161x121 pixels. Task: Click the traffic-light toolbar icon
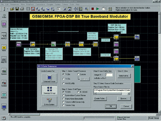(x=4, y=9)
